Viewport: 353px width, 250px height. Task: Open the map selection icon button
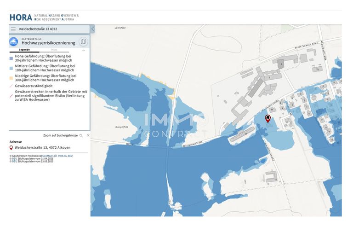[x=83, y=42]
